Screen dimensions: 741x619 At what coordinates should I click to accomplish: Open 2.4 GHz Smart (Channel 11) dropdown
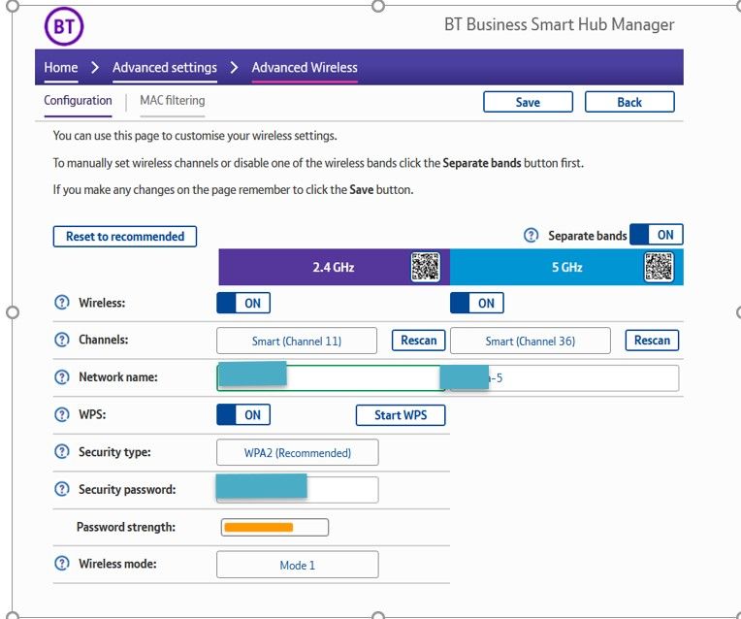[x=297, y=341]
